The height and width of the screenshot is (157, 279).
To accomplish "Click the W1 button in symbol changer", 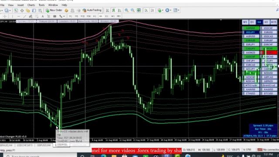I will [245, 22].
